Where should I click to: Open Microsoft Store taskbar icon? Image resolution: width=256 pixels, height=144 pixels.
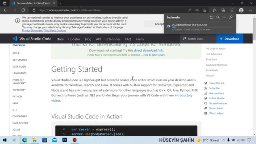(x=44, y=140)
